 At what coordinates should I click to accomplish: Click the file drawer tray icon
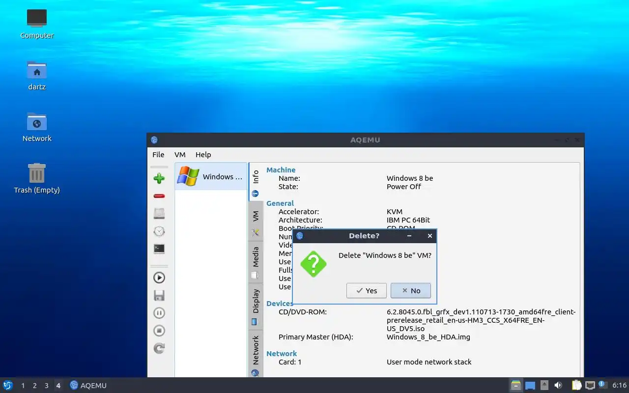click(515, 385)
